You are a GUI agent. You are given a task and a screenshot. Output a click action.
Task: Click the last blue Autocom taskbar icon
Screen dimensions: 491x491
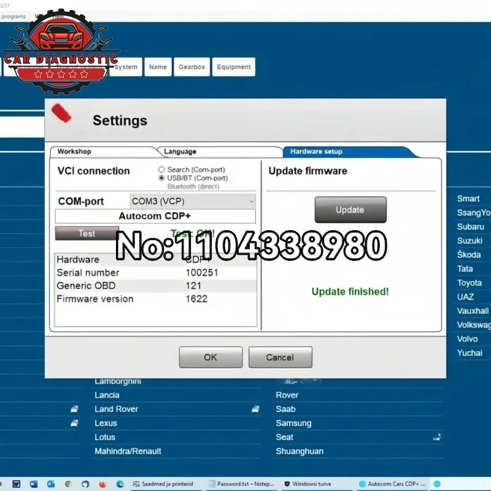click(x=438, y=484)
